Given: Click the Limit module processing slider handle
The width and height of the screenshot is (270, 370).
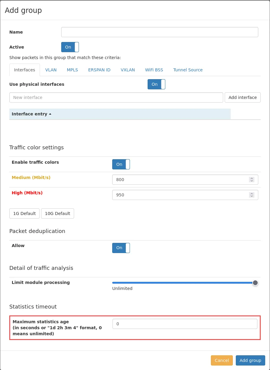Looking at the screenshot, I should (x=255, y=283).
